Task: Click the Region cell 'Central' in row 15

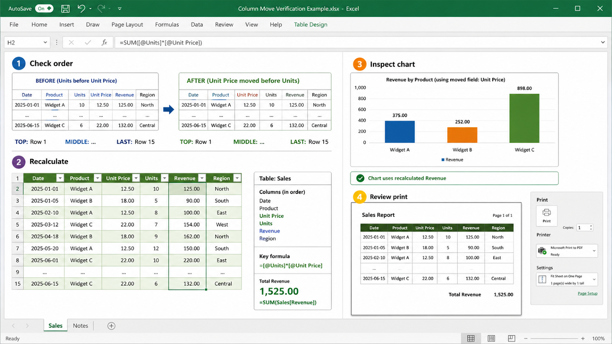Action: coord(223,284)
